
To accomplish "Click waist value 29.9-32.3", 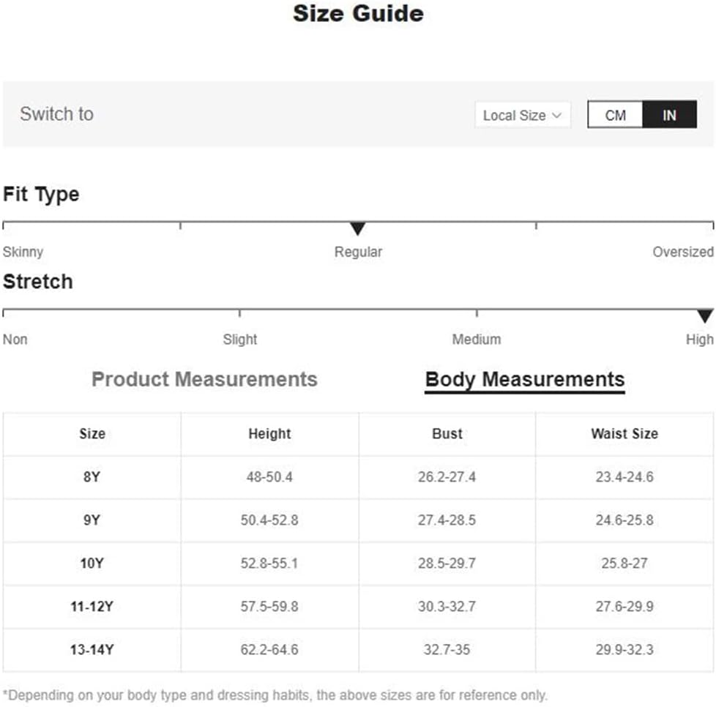I will (x=624, y=649).
